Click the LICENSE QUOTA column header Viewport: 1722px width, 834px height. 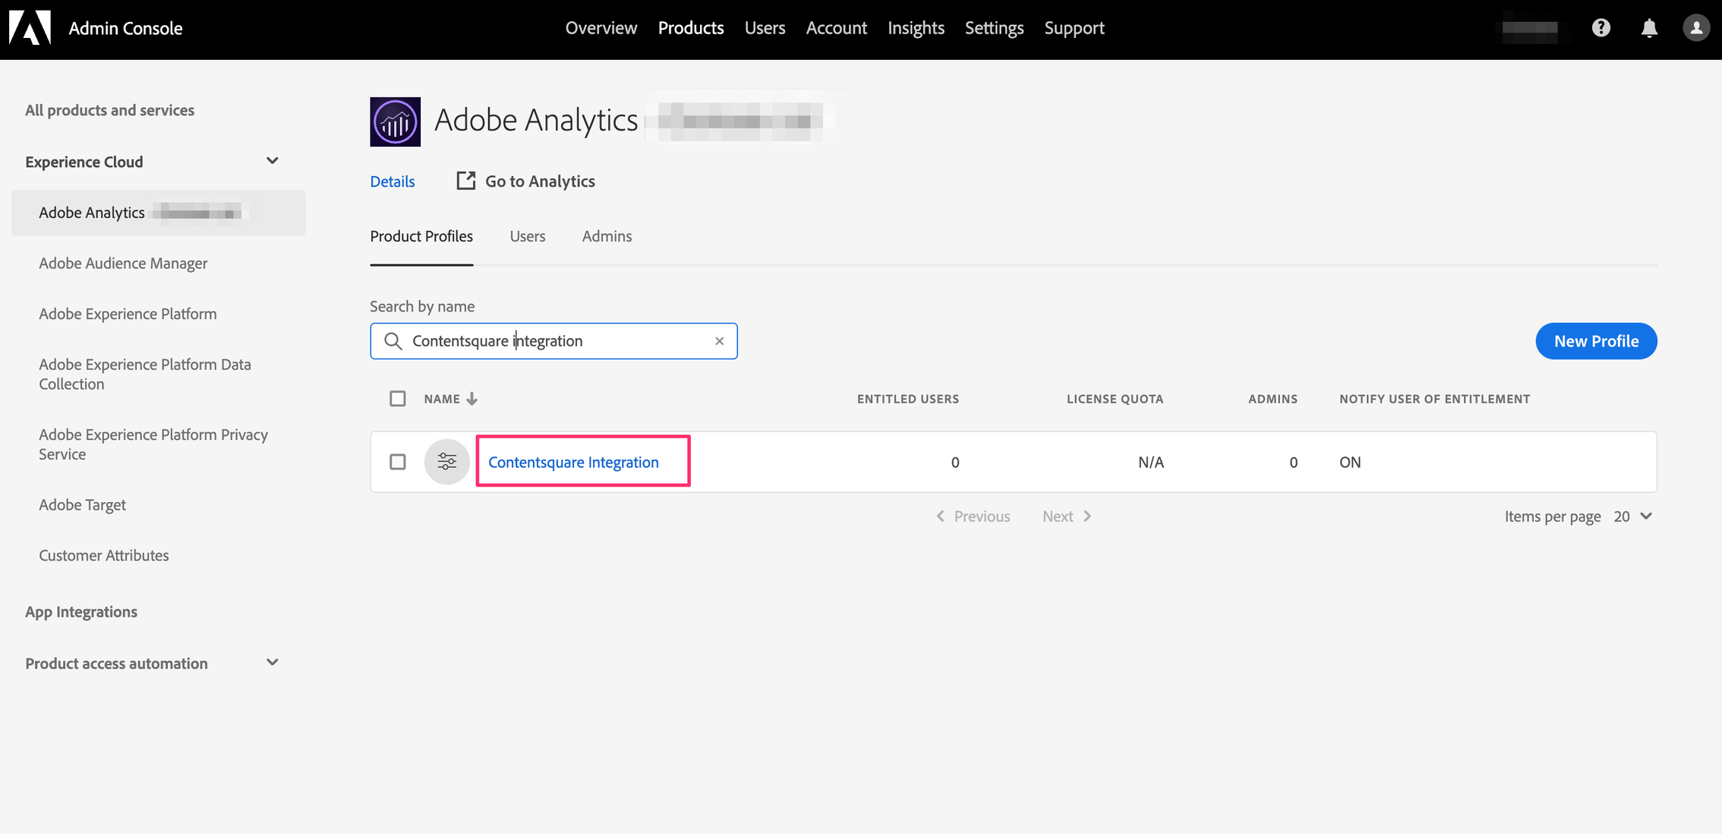(x=1115, y=399)
